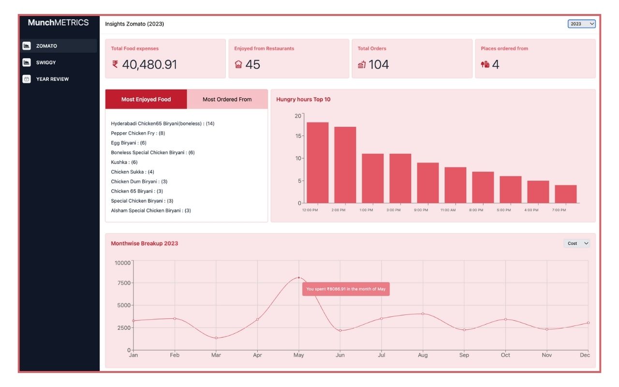Screen dimensions: 619x387
Task: Click the 'Insights Zomato (2023)' heading
Action: coord(134,24)
